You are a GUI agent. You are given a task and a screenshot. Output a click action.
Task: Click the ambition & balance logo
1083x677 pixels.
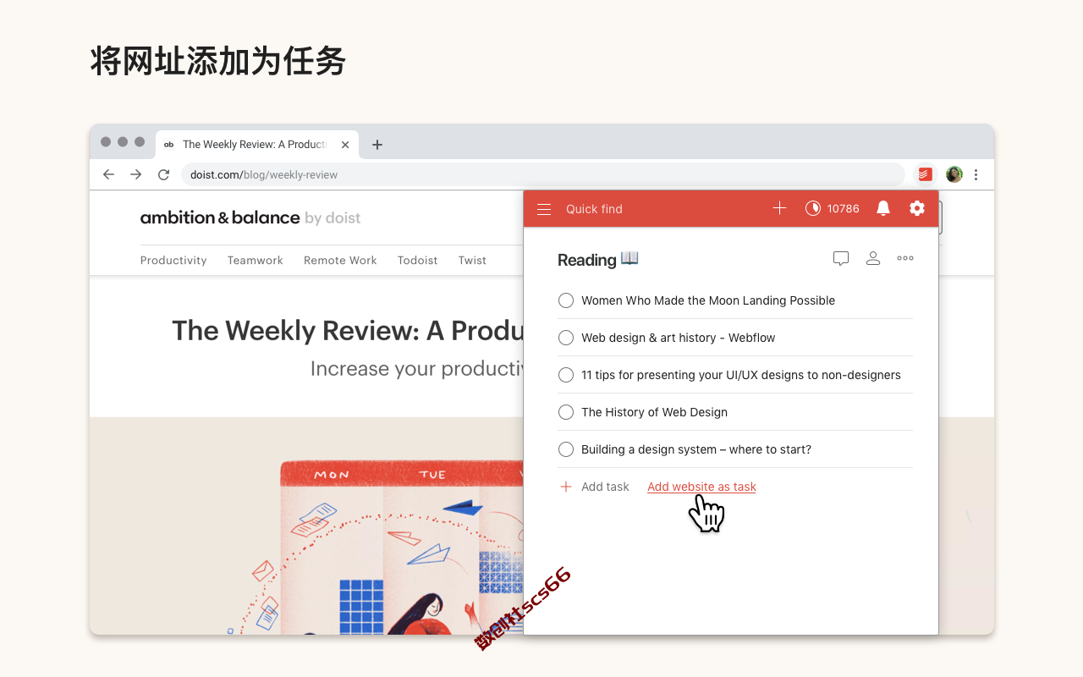pyautogui.click(x=250, y=217)
